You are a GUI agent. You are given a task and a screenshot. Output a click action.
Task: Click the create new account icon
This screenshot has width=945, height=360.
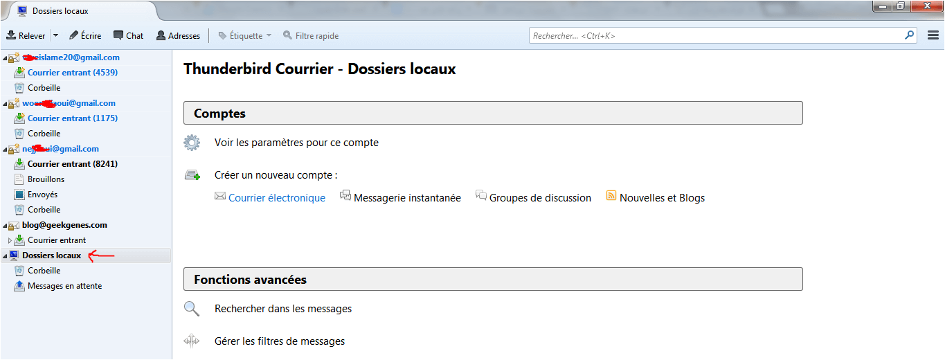tap(192, 175)
